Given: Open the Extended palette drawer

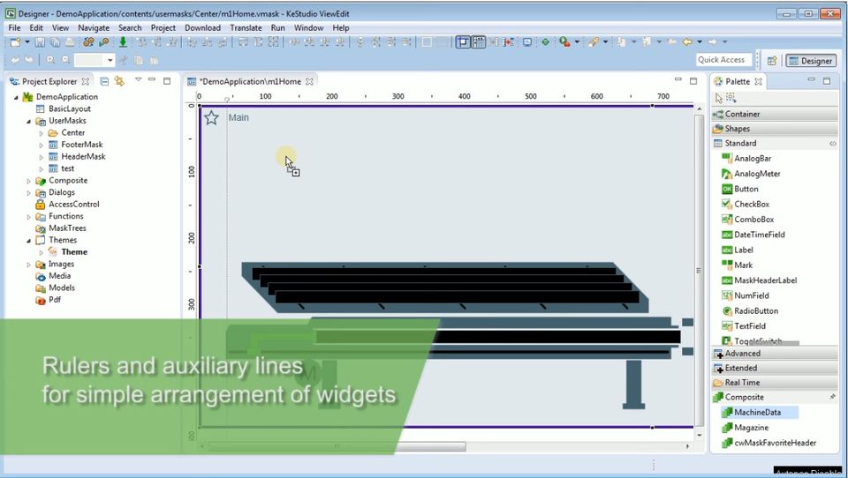Looking at the screenshot, I should click(x=775, y=368).
